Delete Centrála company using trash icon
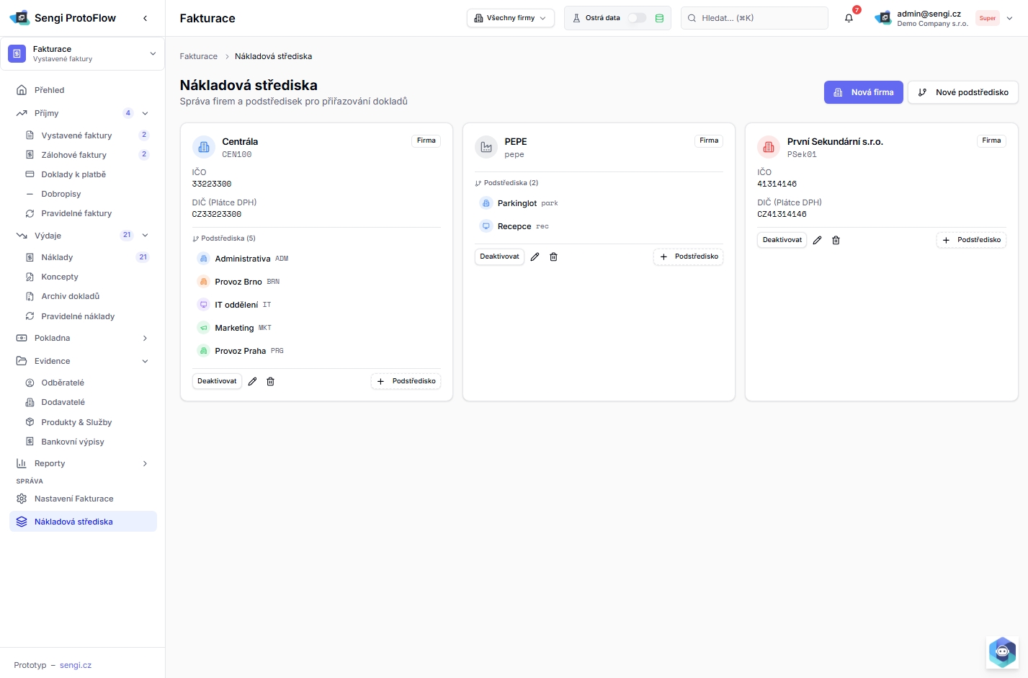 coord(271,381)
